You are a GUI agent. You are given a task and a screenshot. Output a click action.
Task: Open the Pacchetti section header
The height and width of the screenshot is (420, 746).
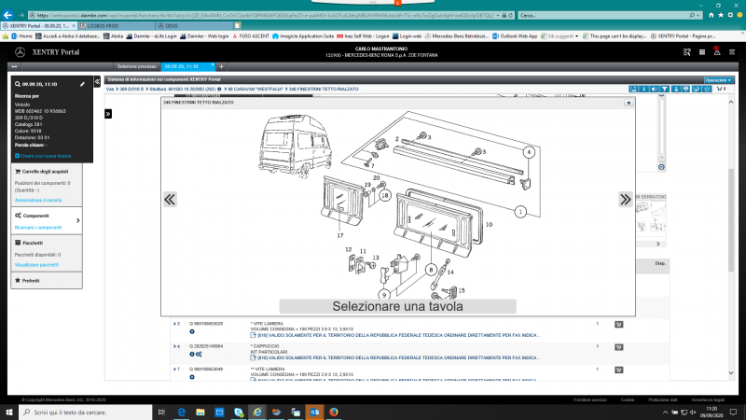[x=33, y=243]
